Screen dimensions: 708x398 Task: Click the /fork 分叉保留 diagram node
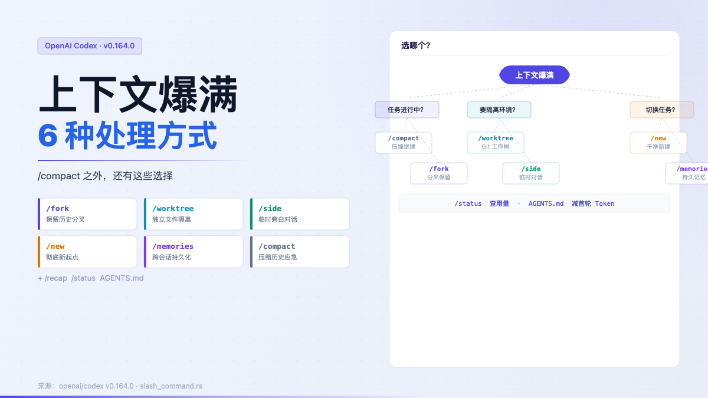click(439, 173)
